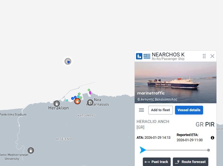223x166 pixels.
Task: Show the Route forecast
Action: [x=191, y=162]
